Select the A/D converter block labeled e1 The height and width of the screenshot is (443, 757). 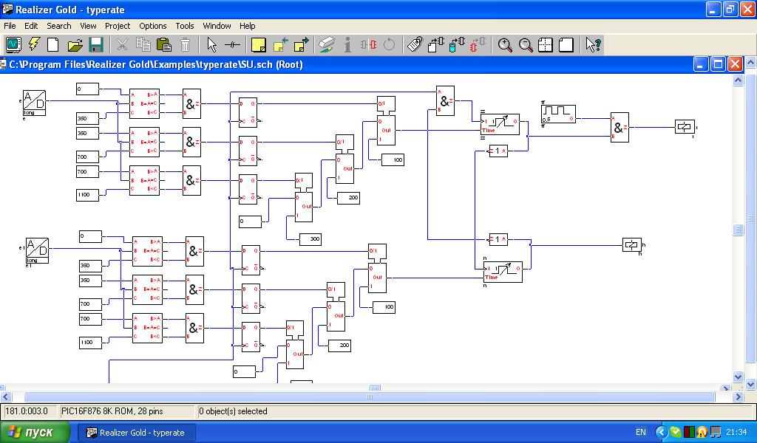tap(37, 250)
